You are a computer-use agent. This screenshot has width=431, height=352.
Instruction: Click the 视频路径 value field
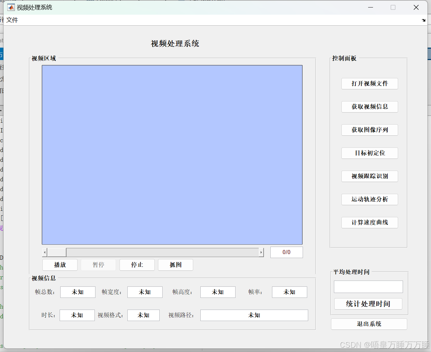click(254, 315)
